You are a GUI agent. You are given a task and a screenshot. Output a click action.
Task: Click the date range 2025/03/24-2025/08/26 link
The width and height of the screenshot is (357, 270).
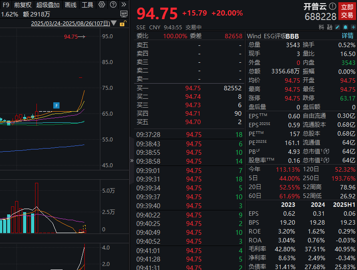tap(70, 23)
